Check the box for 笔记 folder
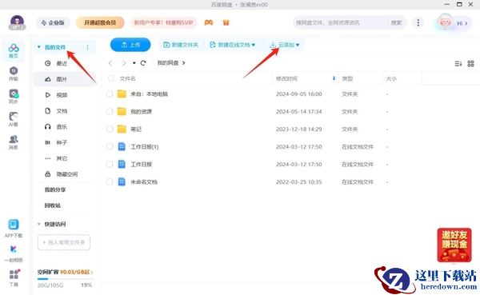This screenshot has height=295, width=480. click(110, 130)
